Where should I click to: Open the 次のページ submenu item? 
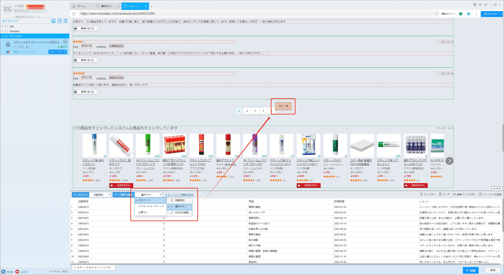point(150,200)
